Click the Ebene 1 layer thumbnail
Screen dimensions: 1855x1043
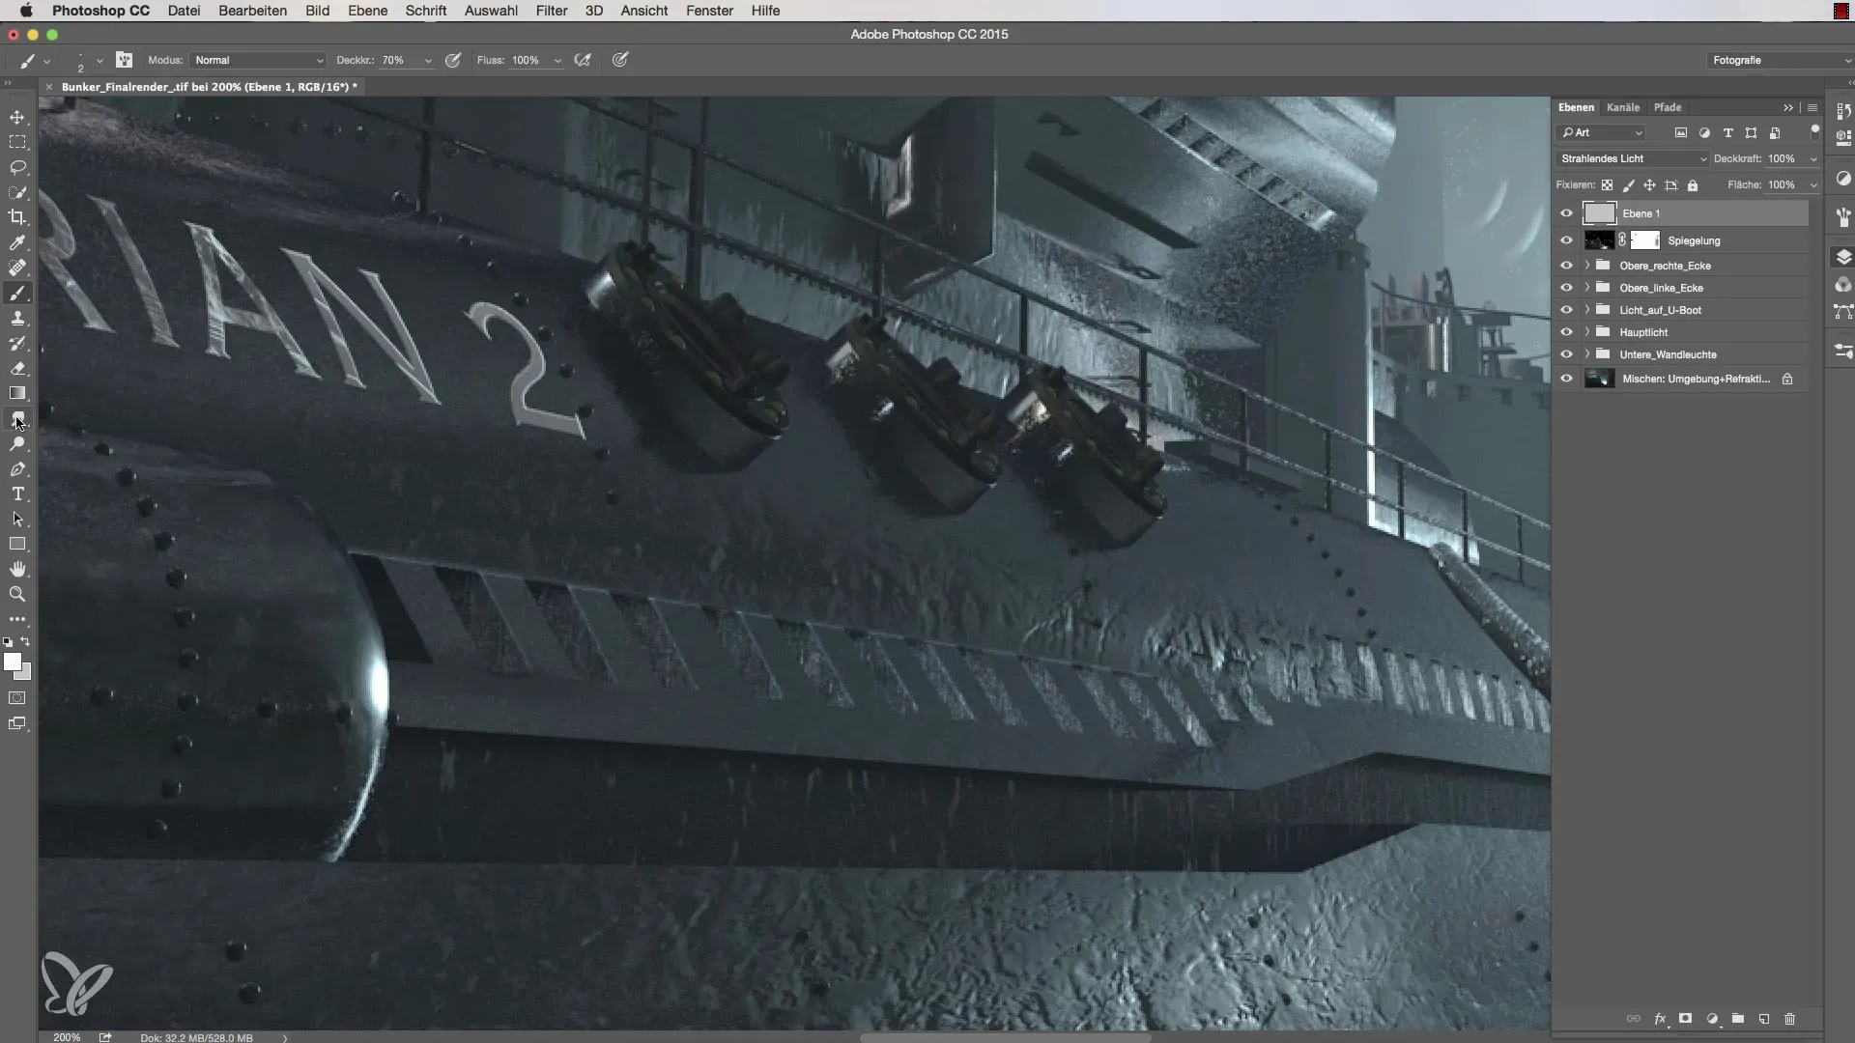pos(1599,213)
